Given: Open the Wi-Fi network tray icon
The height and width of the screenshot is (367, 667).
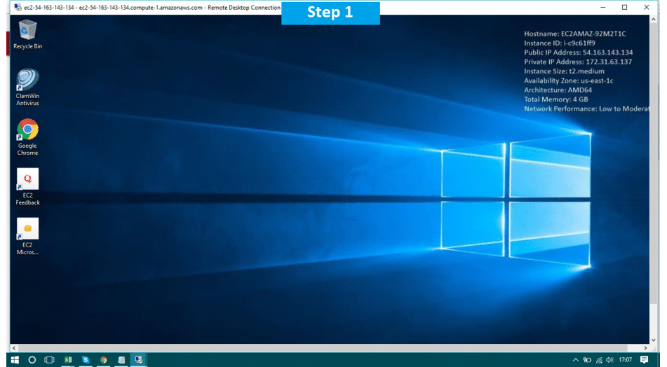Looking at the screenshot, I should click(598, 359).
